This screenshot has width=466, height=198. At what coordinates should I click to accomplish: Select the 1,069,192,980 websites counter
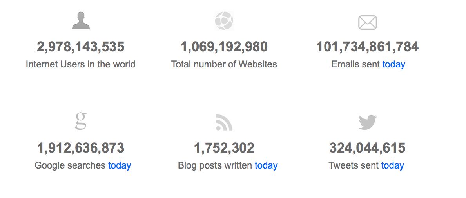point(224,47)
